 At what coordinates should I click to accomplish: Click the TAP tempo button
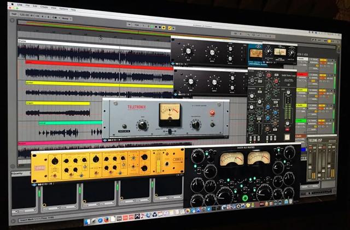click(x=14, y=14)
